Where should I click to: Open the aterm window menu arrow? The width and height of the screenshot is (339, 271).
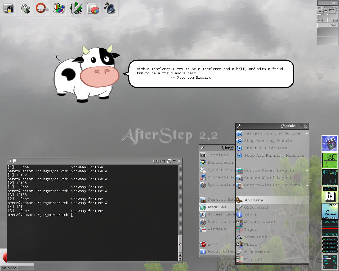10,161
